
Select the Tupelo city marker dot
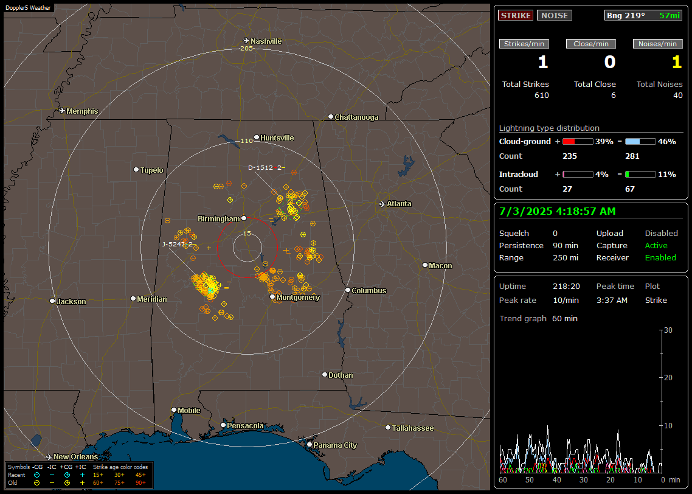[136, 170]
